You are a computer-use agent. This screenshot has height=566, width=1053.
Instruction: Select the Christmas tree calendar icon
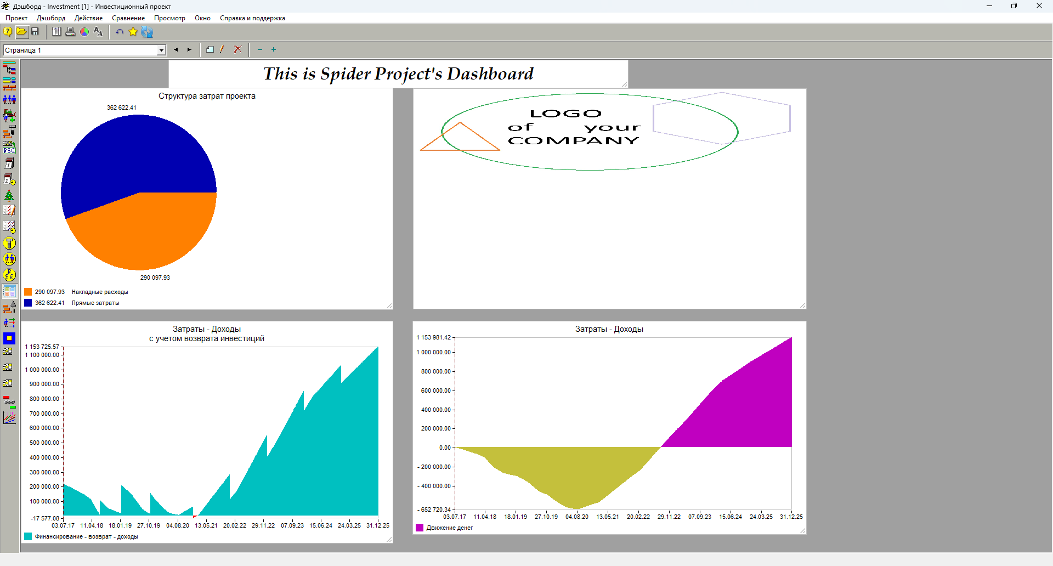[x=9, y=195]
